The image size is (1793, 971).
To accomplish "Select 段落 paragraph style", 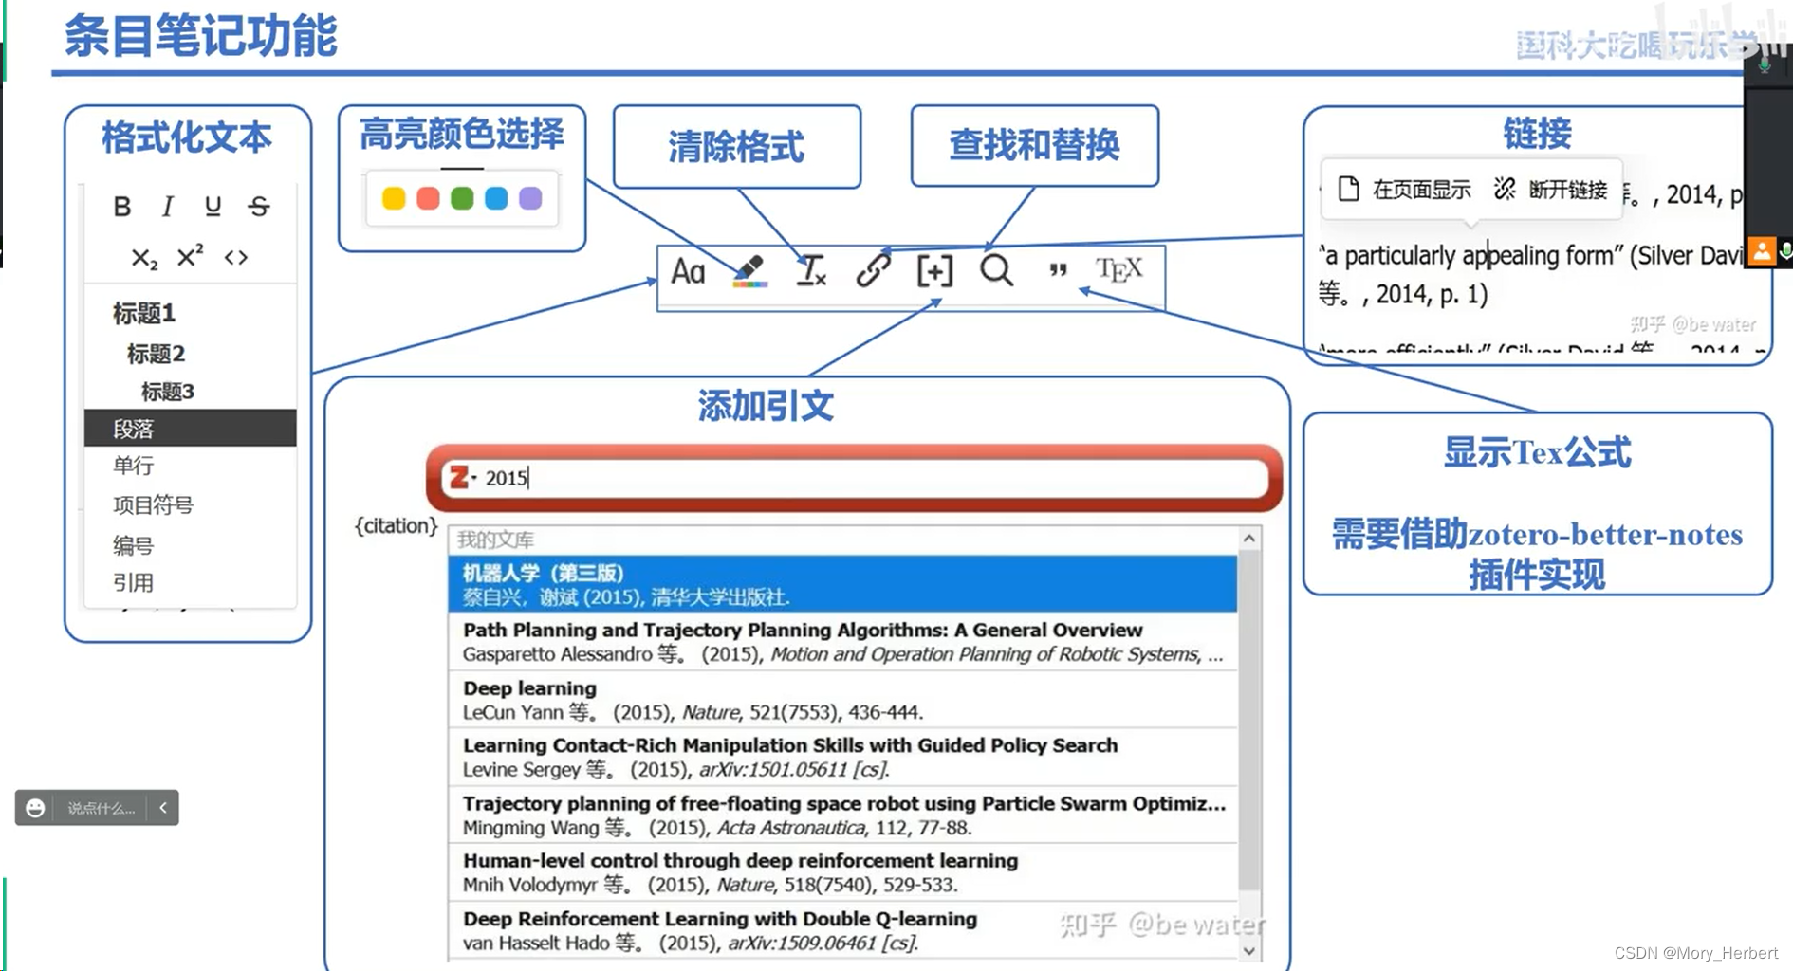I will click(190, 428).
